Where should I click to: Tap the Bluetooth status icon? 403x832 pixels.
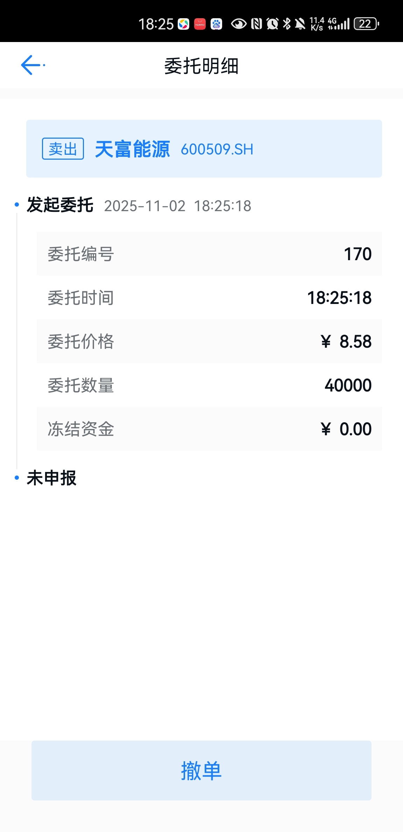click(287, 24)
